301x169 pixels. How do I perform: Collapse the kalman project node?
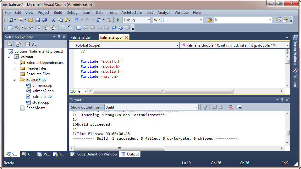8,57
